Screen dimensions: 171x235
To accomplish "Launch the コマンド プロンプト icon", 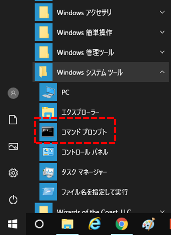I will (48, 132).
